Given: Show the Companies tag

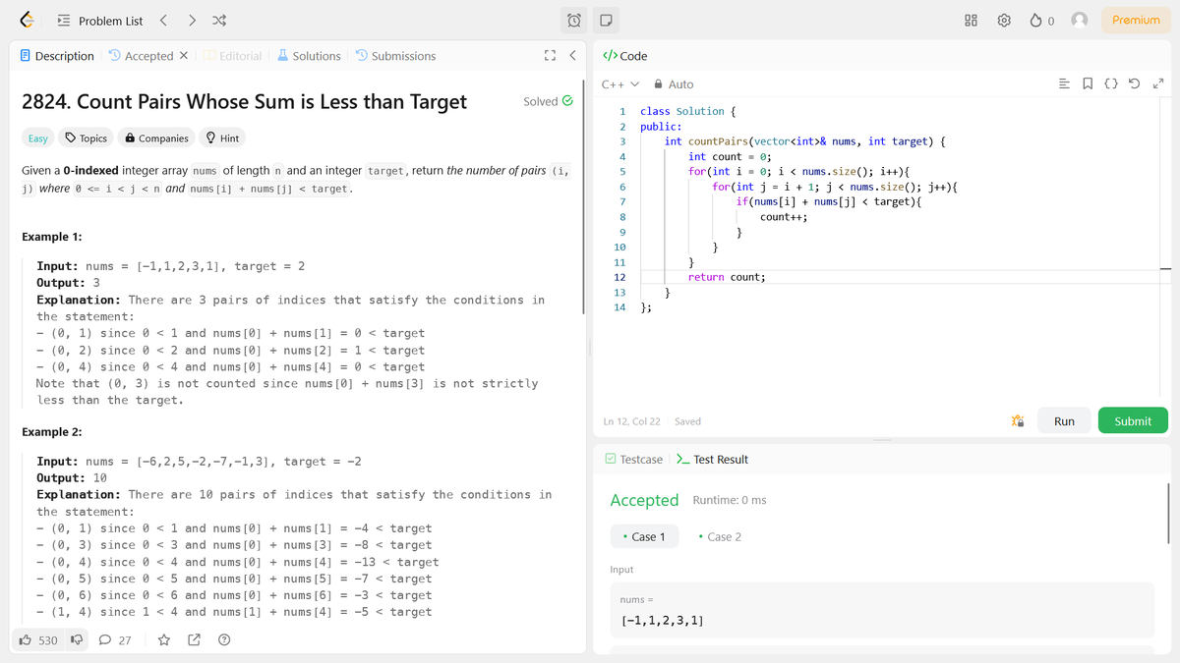Looking at the screenshot, I should pos(156,138).
